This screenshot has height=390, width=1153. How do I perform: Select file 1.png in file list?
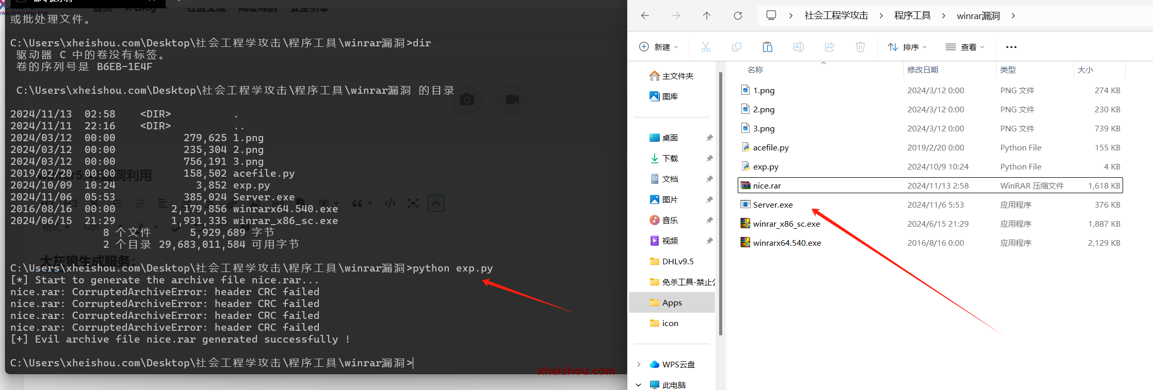pyautogui.click(x=930, y=90)
